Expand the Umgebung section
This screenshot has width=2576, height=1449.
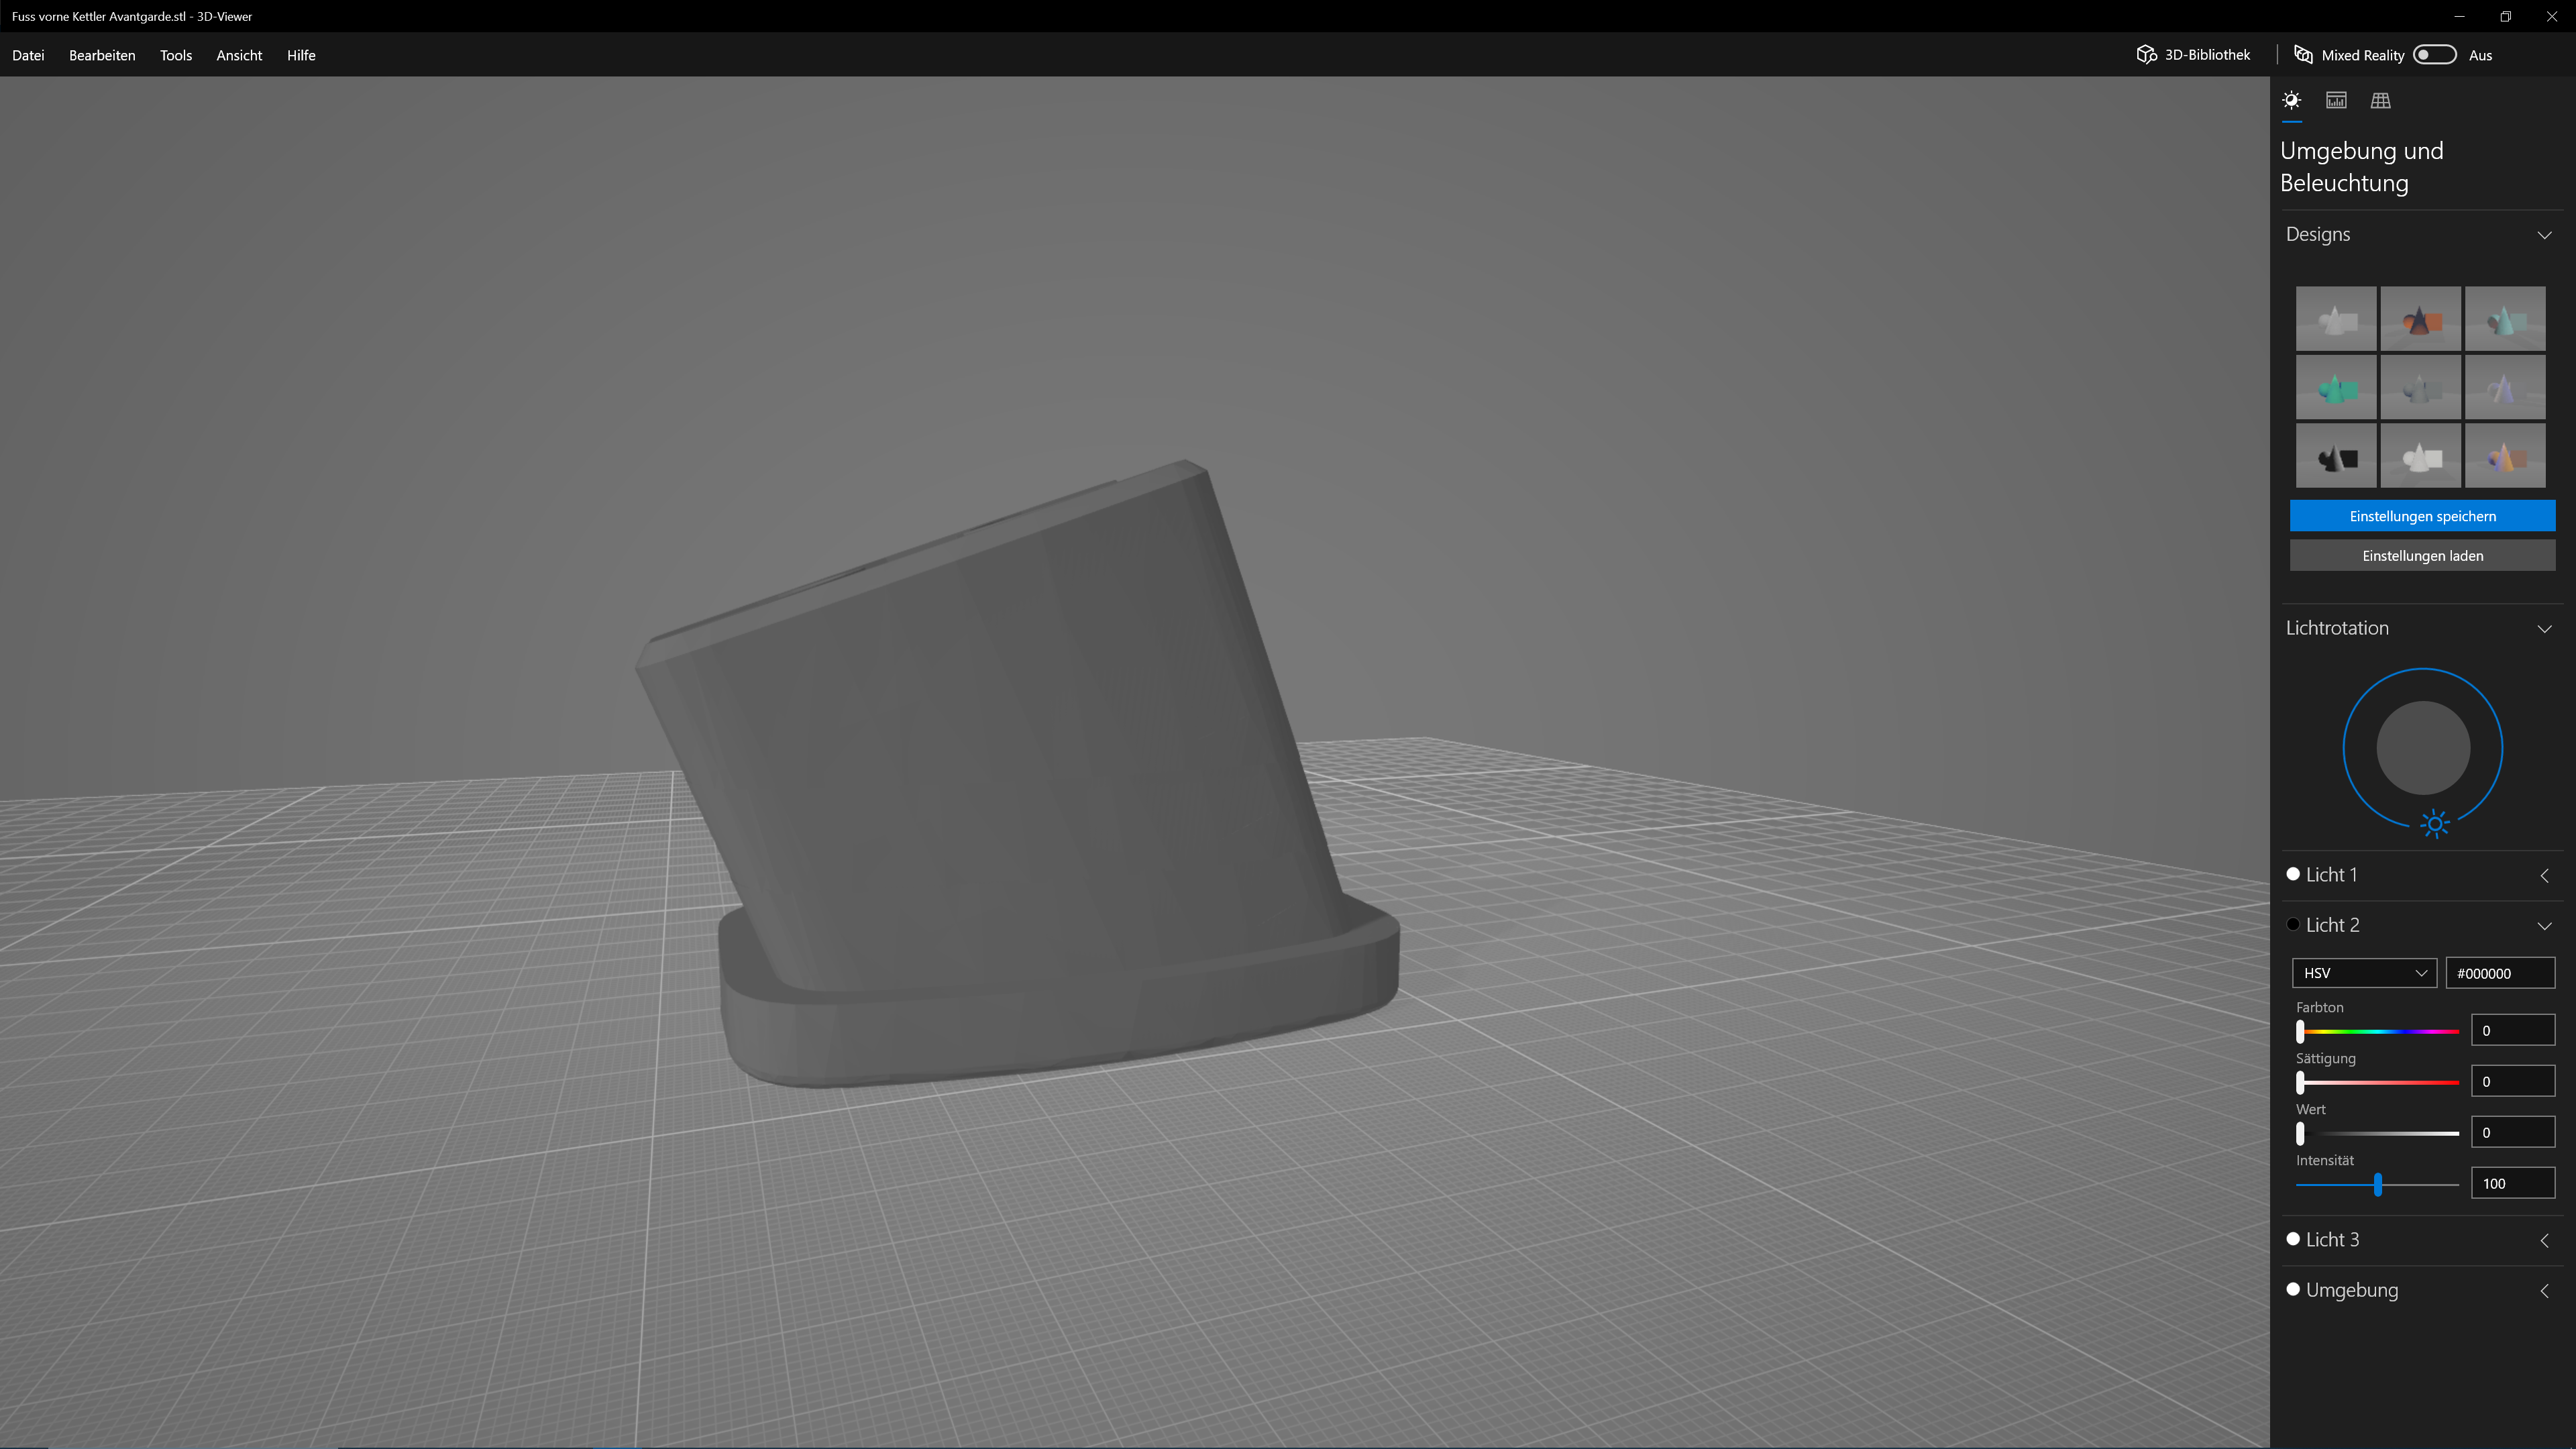pyautogui.click(x=2544, y=1291)
